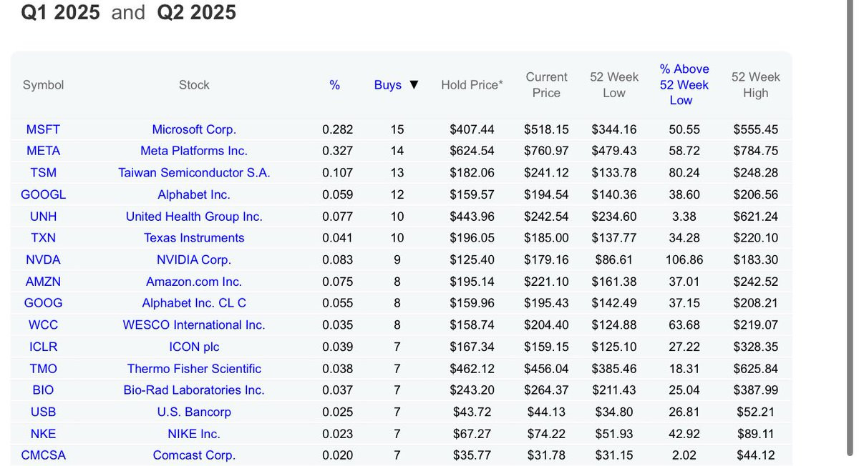859x466 pixels.
Task: Select Microsoft buys count 15
Action: 397,129
